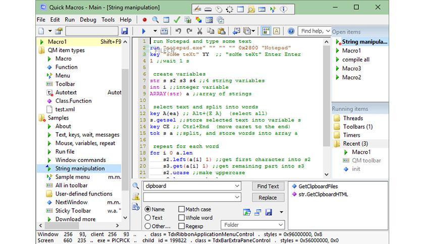Viewport: 422px width, 244px height.
Task: Click the Undo arrow icon
Action: (x=178, y=31)
